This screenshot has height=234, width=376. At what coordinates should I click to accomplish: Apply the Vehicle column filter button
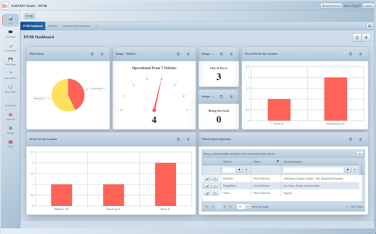click(239, 170)
